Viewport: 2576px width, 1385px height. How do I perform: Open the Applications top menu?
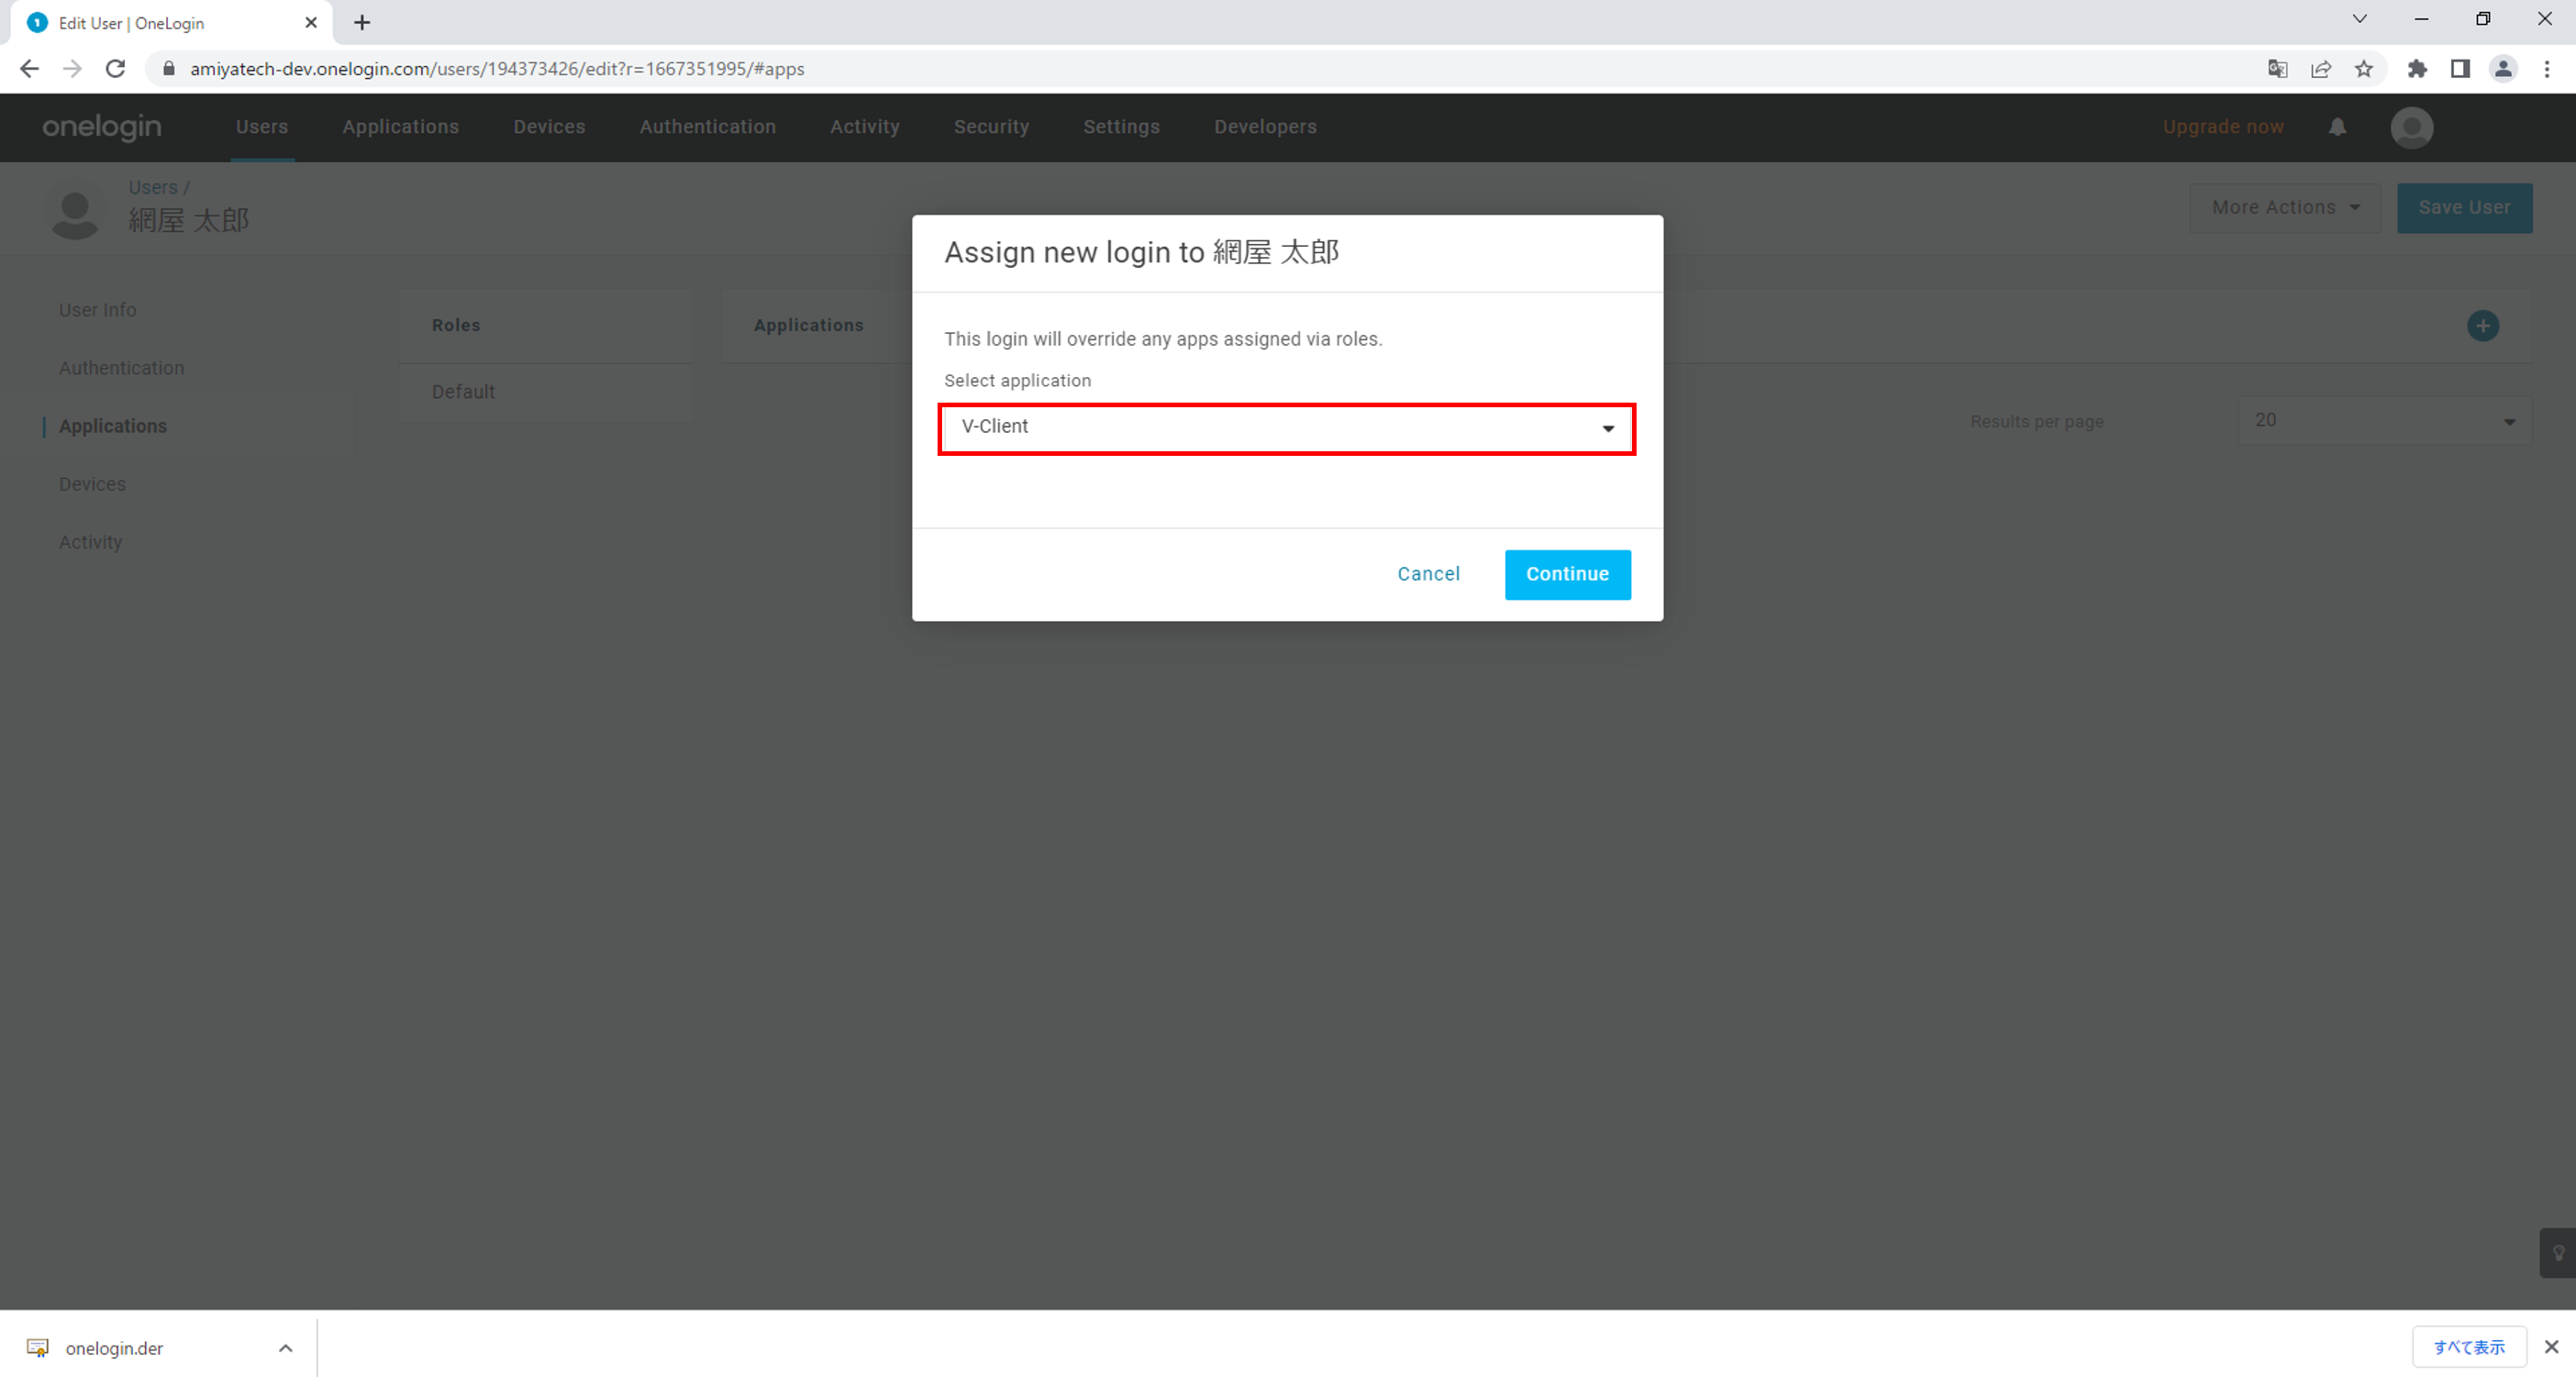(x=400, y=127)
